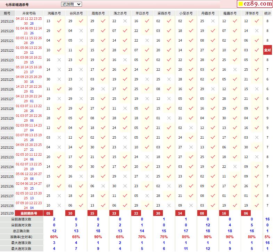The image size is (273, 252).
Task: Click red current kill number 23 box
Action: pos(114,213)
